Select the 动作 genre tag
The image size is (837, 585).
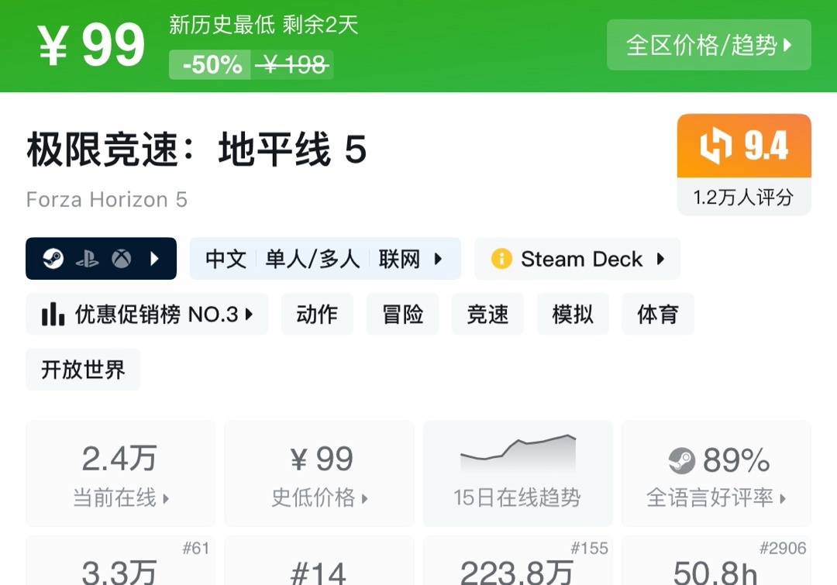click(x=317, y=314)
